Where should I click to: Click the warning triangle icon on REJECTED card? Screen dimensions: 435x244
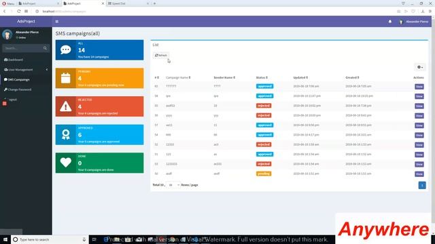pos(66,106)
